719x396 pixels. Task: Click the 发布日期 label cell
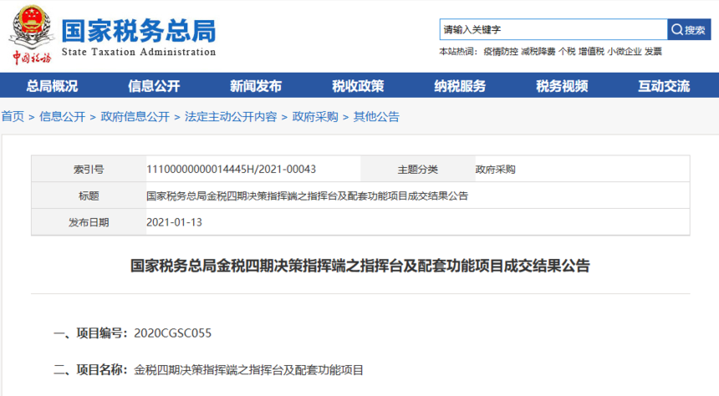point(89,222)
